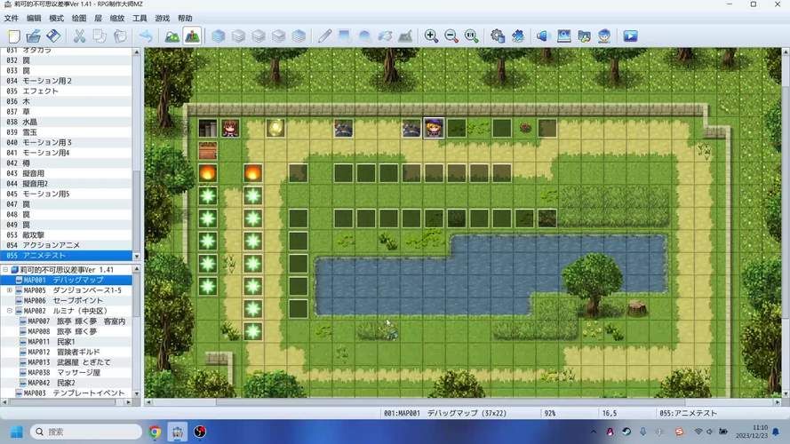Image resolution: width=790 pixels, height=444 pixels.
Task: Click the Cut scissors icon
Action: coord(79,36)
